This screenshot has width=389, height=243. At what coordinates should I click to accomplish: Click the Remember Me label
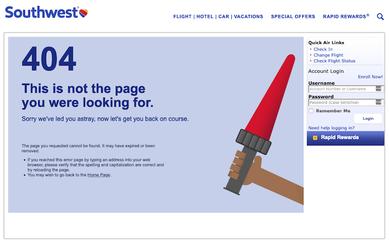click(333, 111)
